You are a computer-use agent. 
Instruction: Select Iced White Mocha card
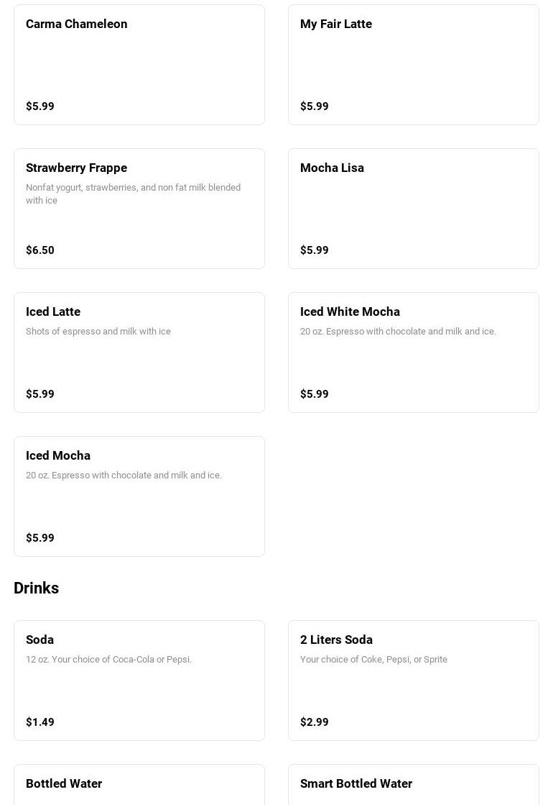[413, 353]
